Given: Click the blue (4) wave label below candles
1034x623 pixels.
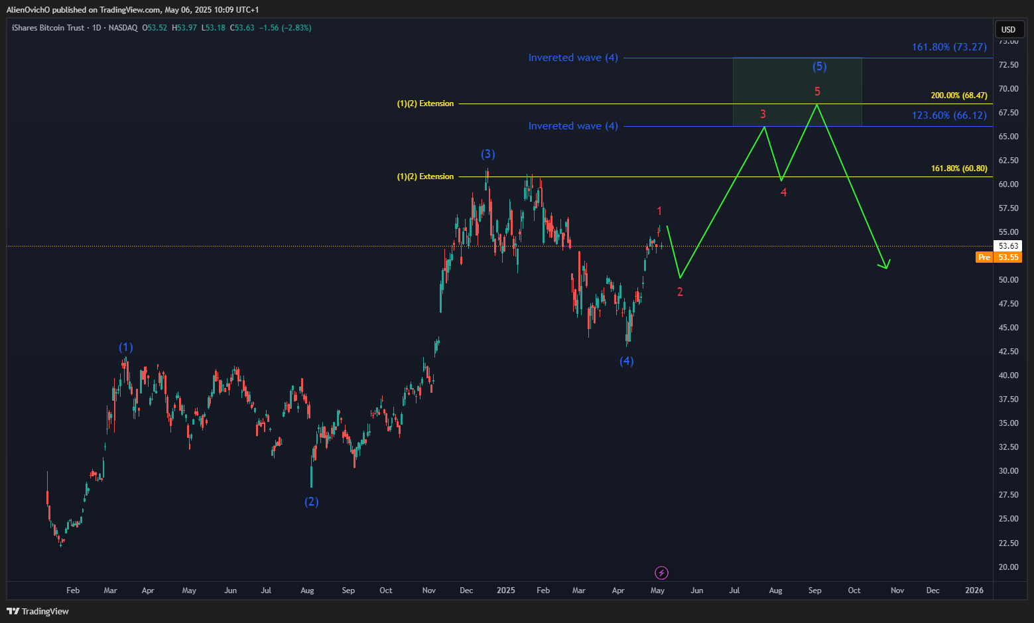Looking at the screenshot, I should coord(627,361).
